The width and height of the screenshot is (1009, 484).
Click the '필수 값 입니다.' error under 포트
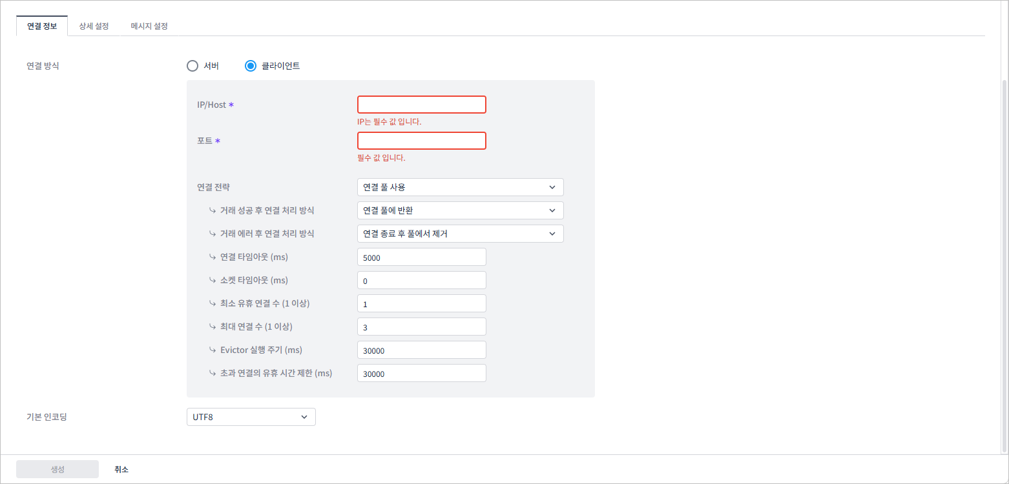[x=381, y=157]
